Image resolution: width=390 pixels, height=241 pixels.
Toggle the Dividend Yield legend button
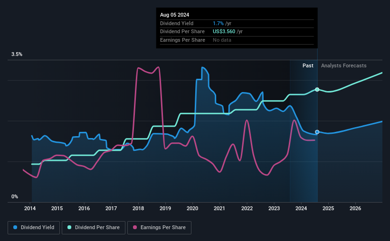(34, 228)
